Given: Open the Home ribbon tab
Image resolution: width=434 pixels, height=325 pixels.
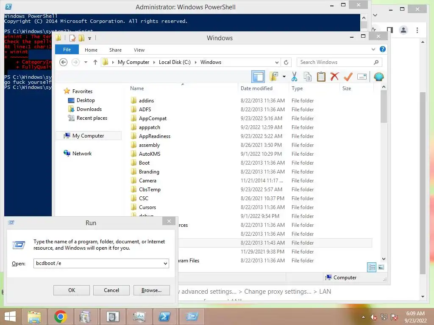Looking at the screenshot, I should pyautogui.click(x=91, y=50).
